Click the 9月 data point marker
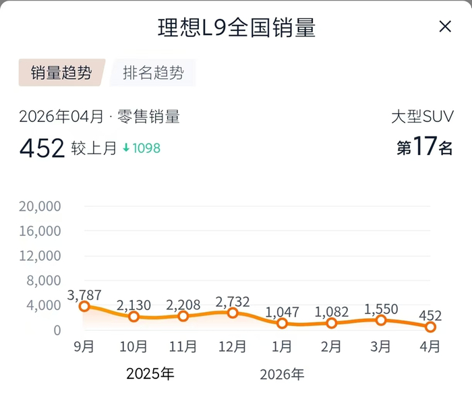Screen dimensions: 472x399 pos(84,306)
